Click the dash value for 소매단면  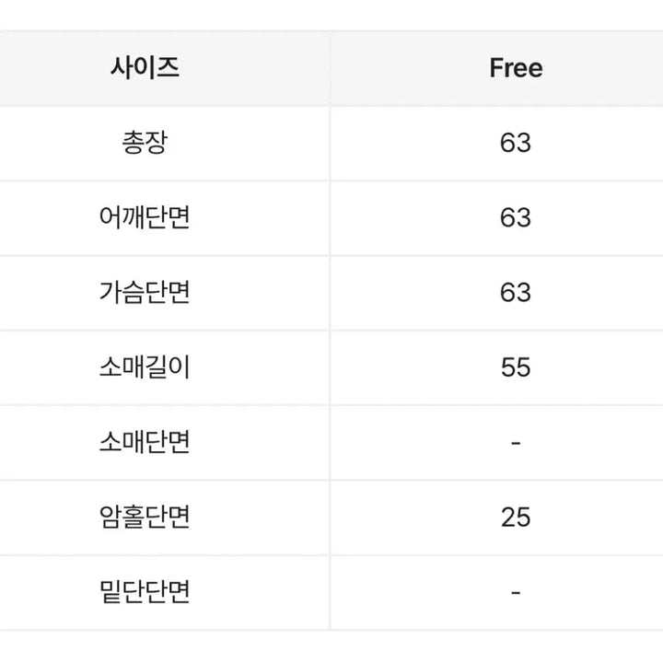(516, 442)
